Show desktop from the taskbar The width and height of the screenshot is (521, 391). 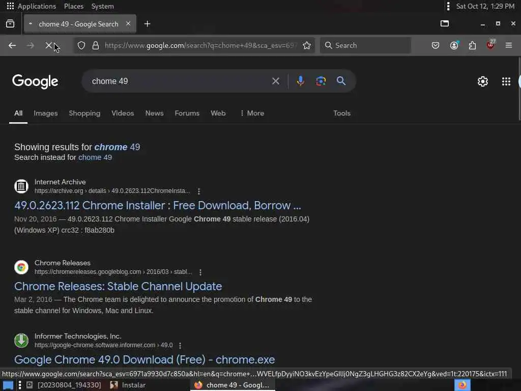tap(8, 385)
